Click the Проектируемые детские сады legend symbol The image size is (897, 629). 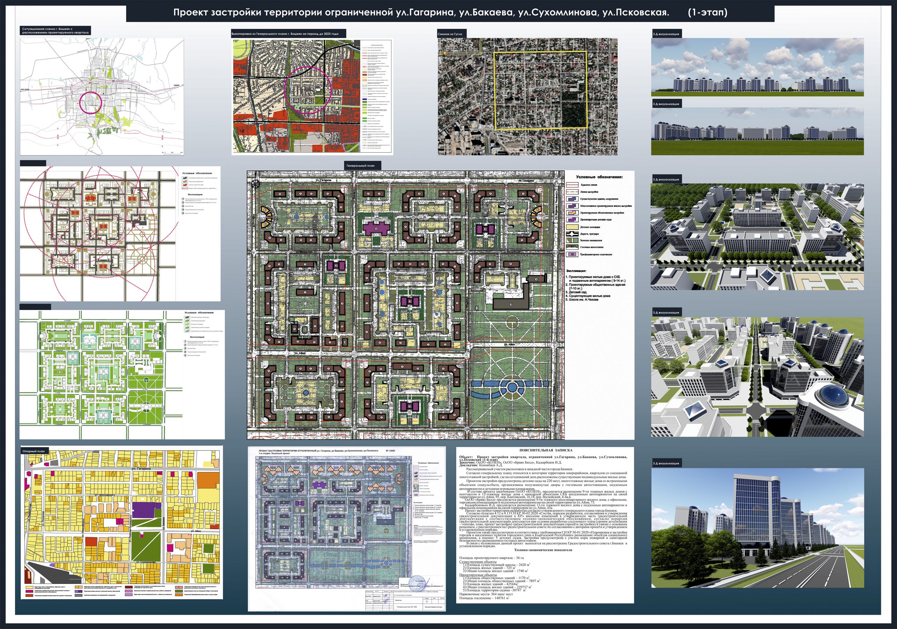[572, 220]
